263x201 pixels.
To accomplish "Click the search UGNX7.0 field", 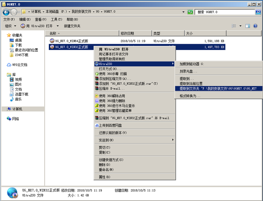I will [x=225, y=12].
